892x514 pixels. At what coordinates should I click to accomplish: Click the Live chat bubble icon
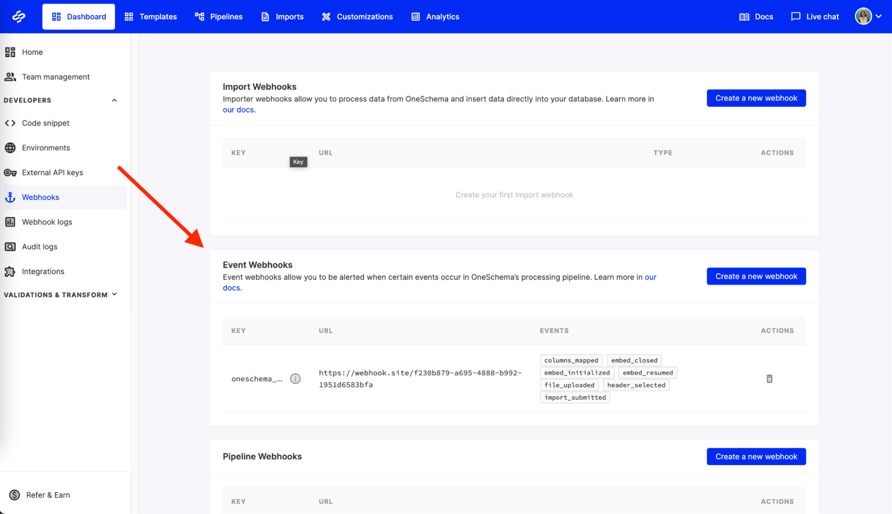796,17
